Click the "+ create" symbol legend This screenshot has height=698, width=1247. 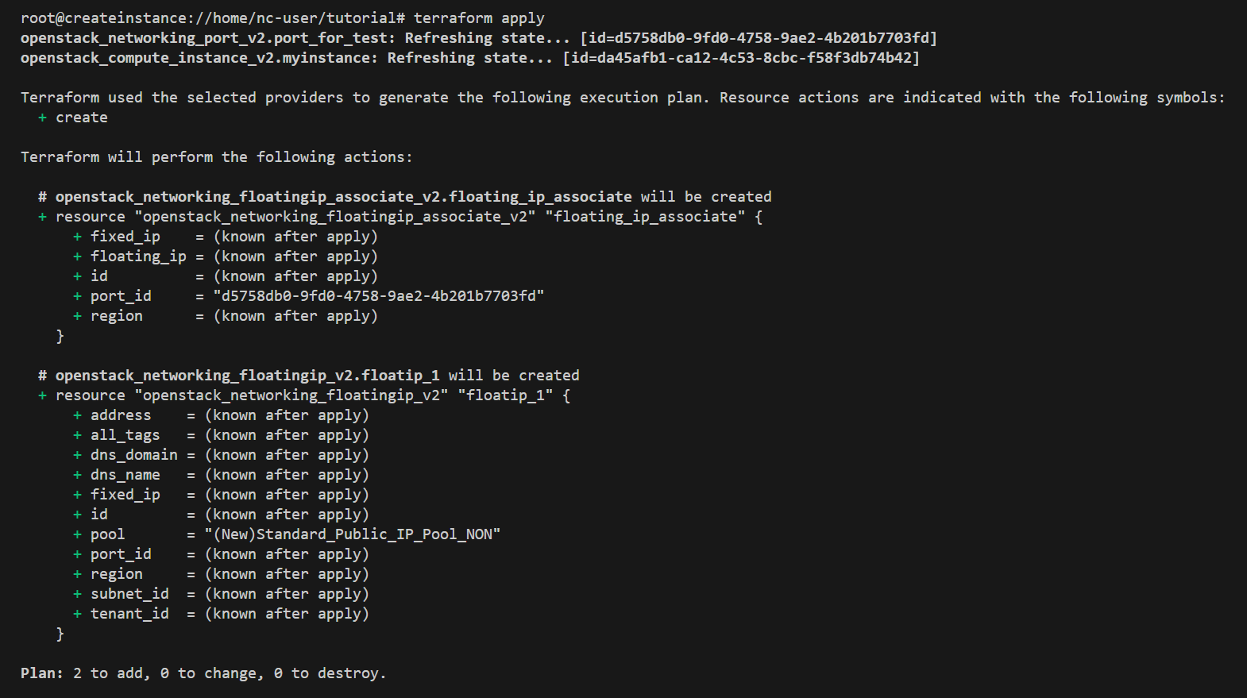pos(73,118)
